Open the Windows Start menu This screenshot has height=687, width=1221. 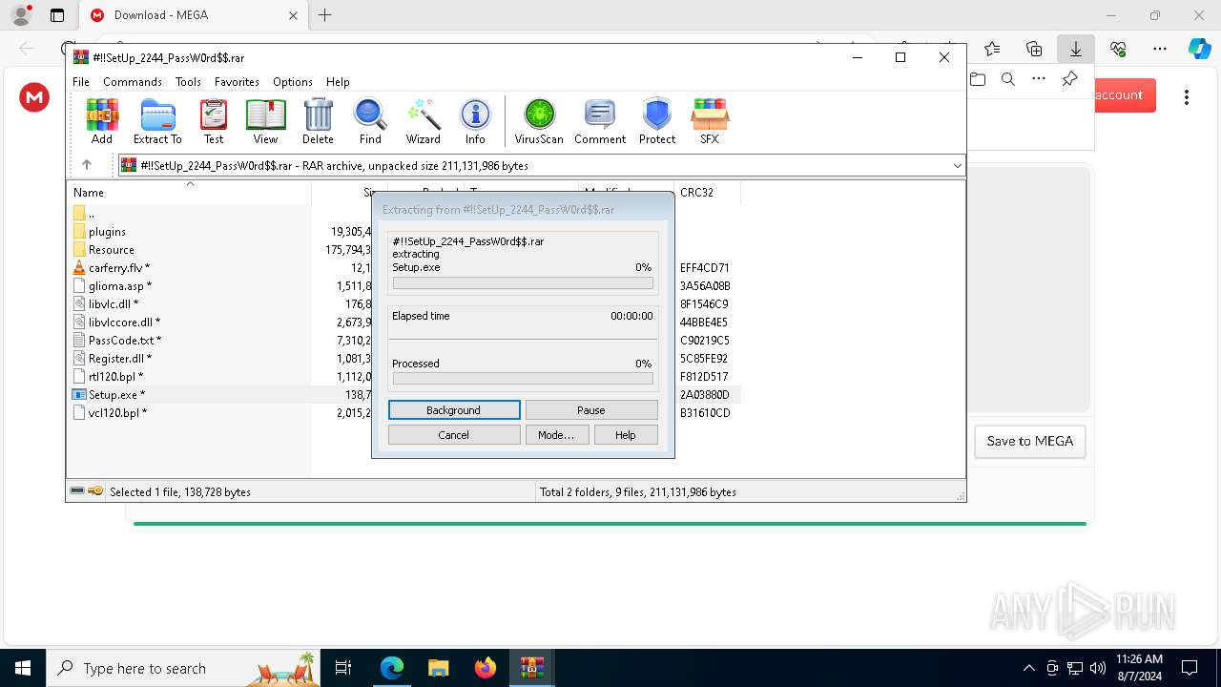point(22,668)
